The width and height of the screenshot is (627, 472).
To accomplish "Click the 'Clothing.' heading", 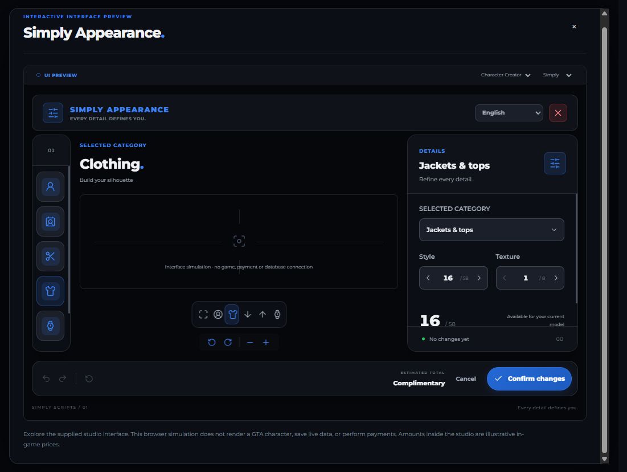I will (x=112, y=164).
